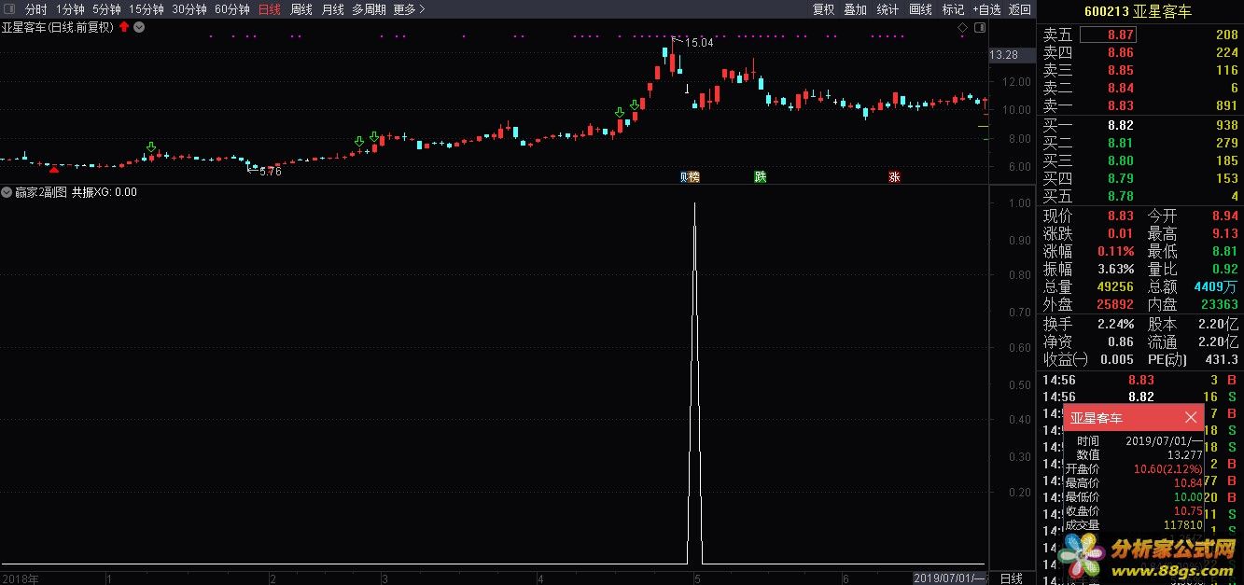Select the 15分钟 period
Viewport: 1244px width, 585px height.
147,9
